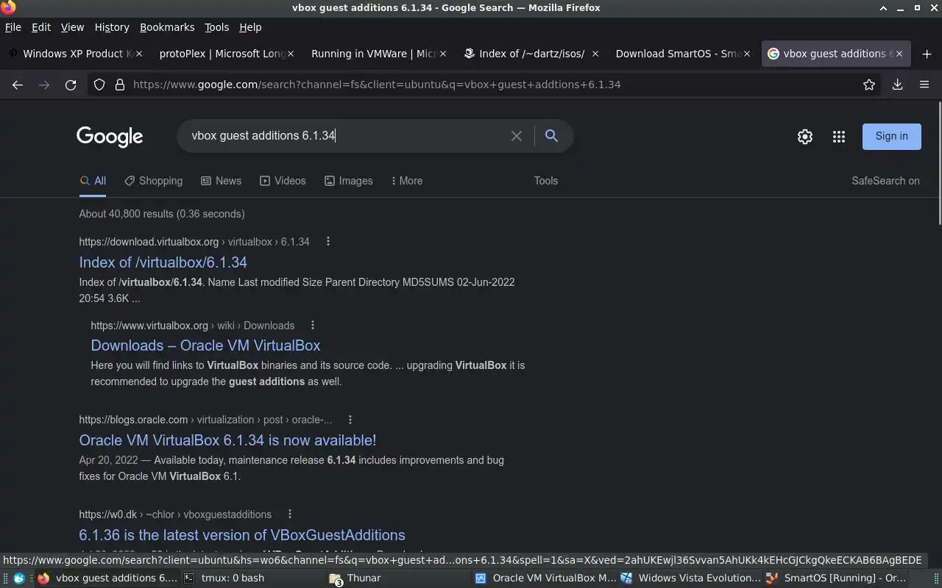Close the Index of /~dartz/isos/ tab
942x588 pixels.
595,54
